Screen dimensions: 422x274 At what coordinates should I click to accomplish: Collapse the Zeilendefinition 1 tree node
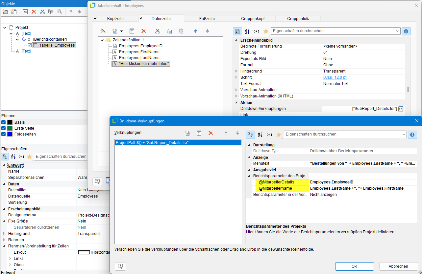click(x=102, y=40)
